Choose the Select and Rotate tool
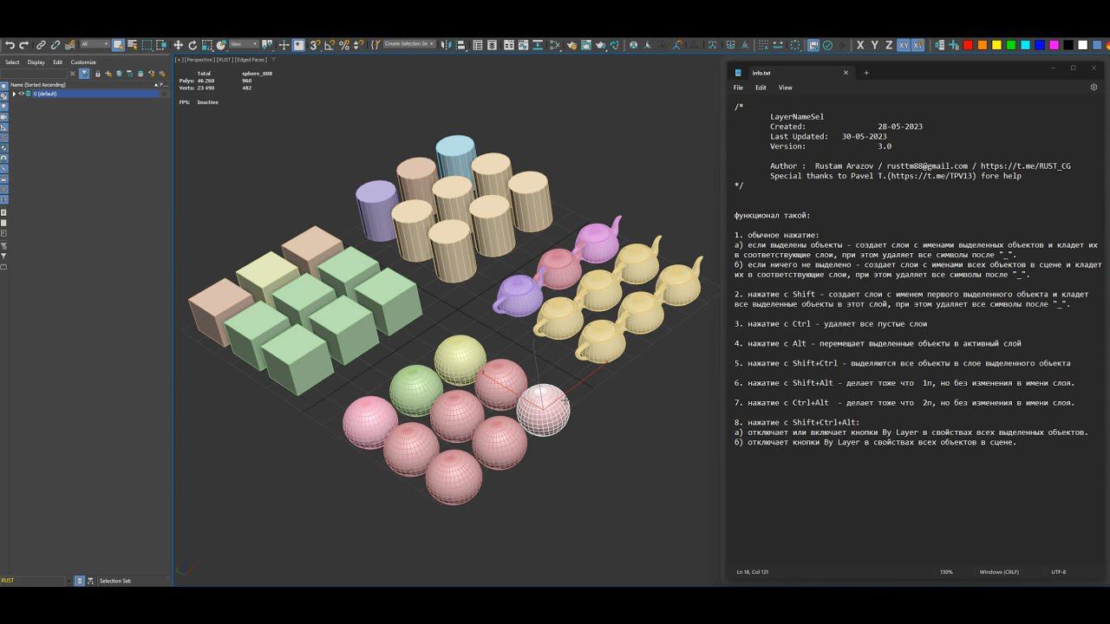Viewport: 1110px width, 624px height. (x=193, y=44)
